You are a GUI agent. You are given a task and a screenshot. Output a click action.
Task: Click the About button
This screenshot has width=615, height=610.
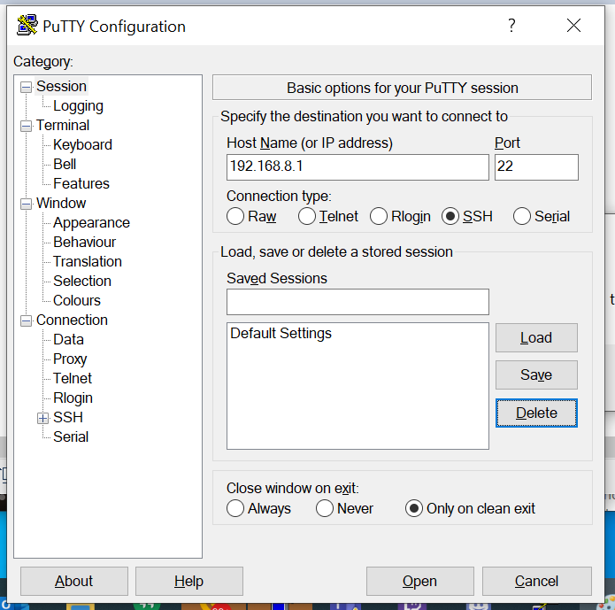[x=74, y=581]
